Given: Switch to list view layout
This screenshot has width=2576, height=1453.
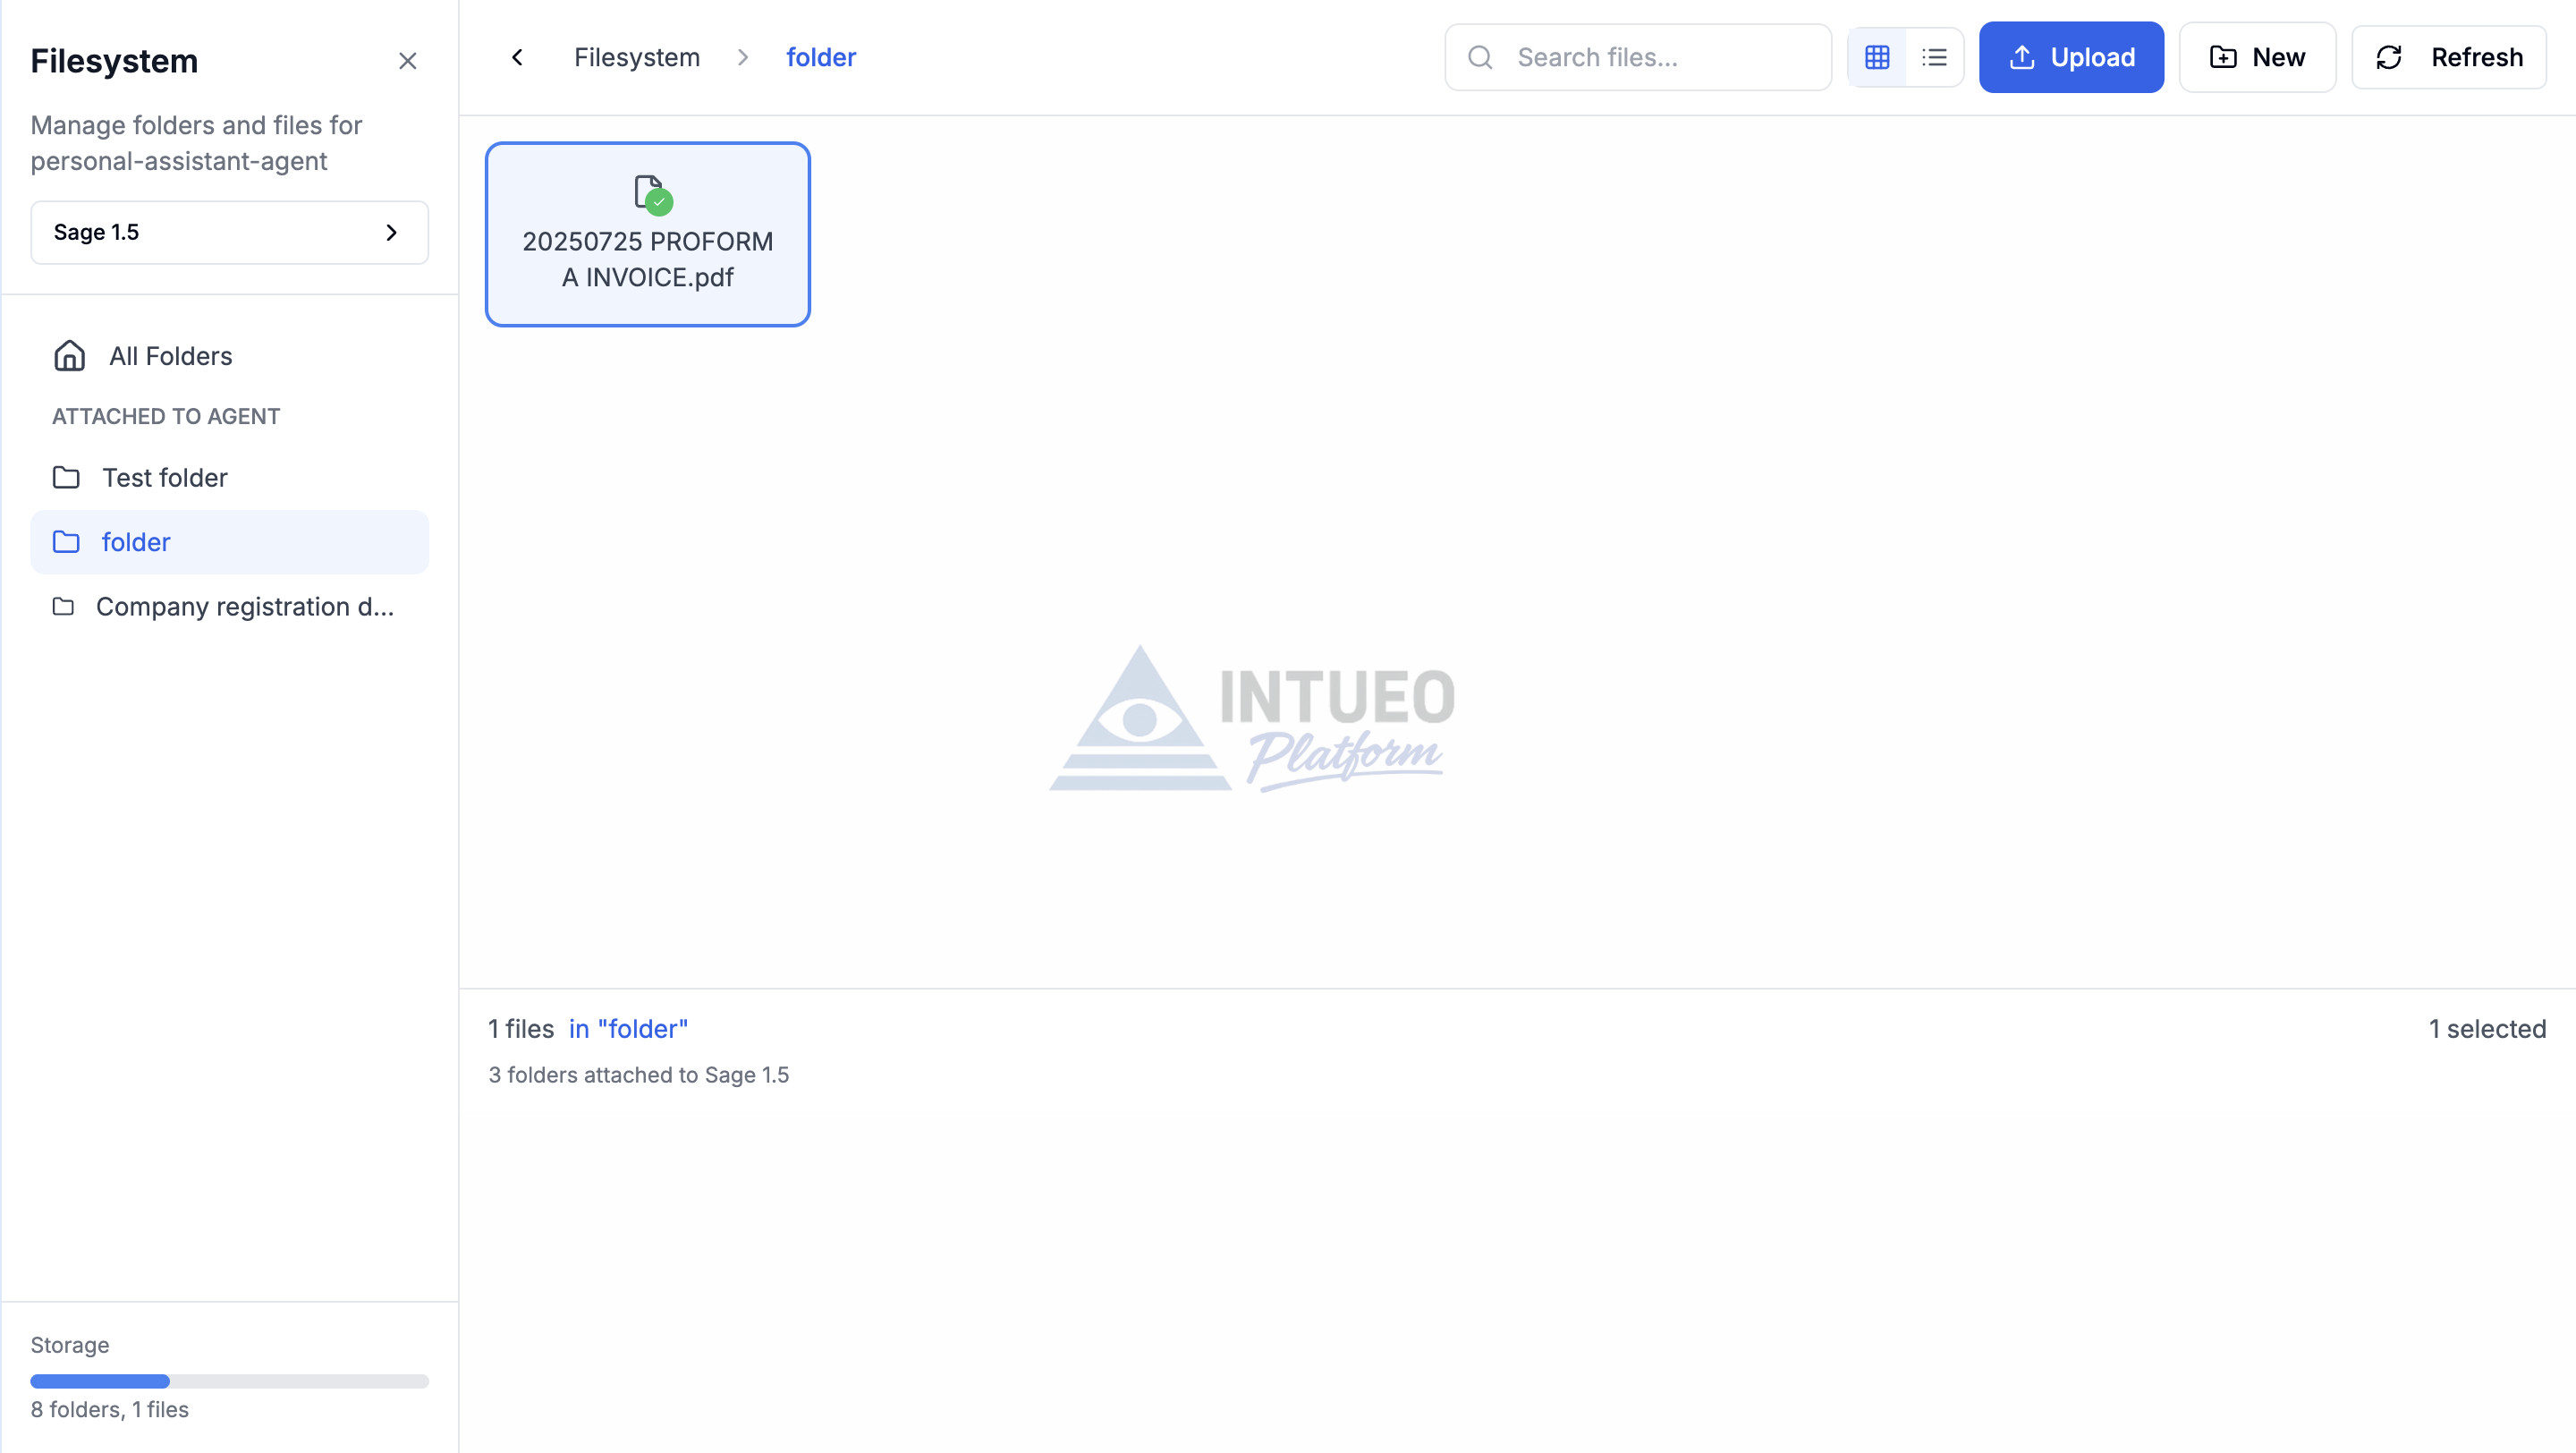Looking at the screenshot, I should coord(1934,57).
